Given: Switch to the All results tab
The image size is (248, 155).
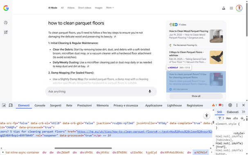Looking at the screenshot, I should click(x=62, y=8).
